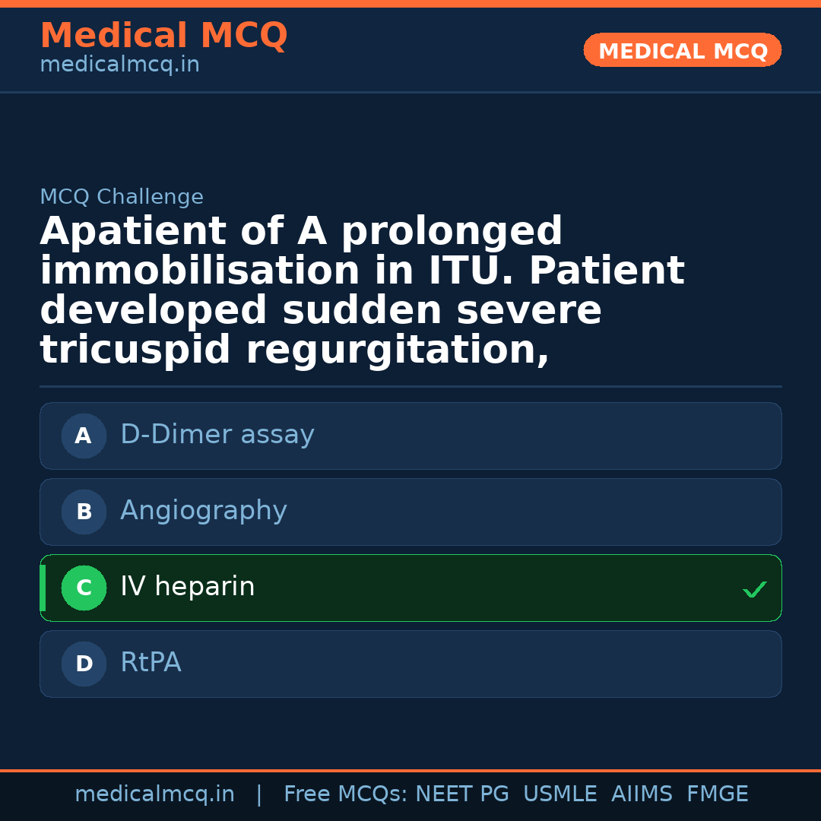Click "FMGE" in the footer

pyautogui.click(x=717, y=794)
